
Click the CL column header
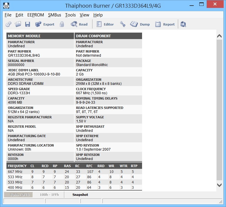[x=32, y=166]
